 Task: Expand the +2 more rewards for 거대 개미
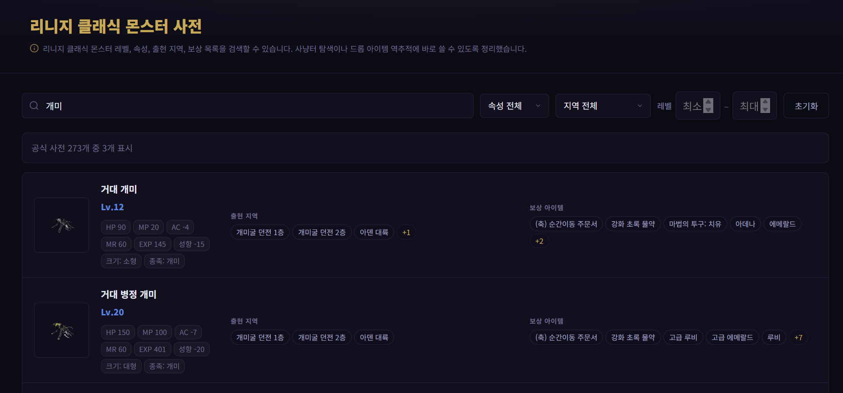pos(539,241)
